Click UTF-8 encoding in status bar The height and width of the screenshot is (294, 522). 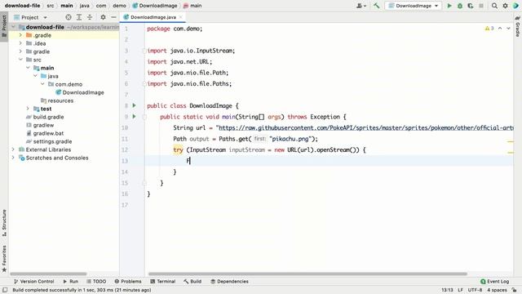(475, 290)
